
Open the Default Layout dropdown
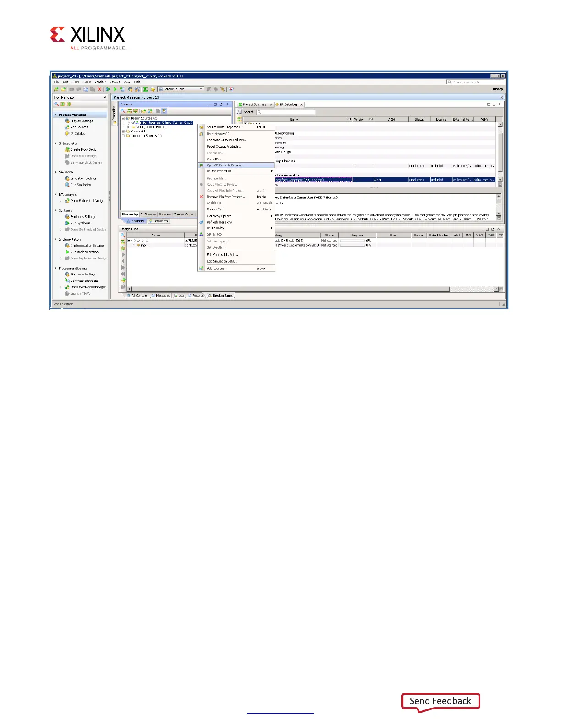pos(181,89)
